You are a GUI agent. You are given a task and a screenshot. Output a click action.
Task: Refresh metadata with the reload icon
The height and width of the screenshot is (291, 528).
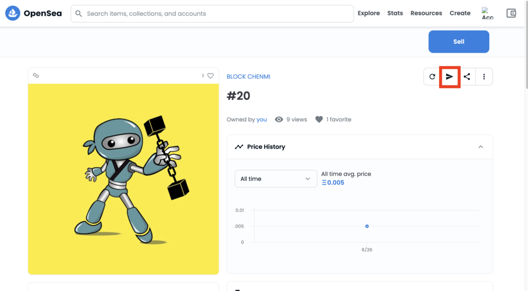click(432, 77)
